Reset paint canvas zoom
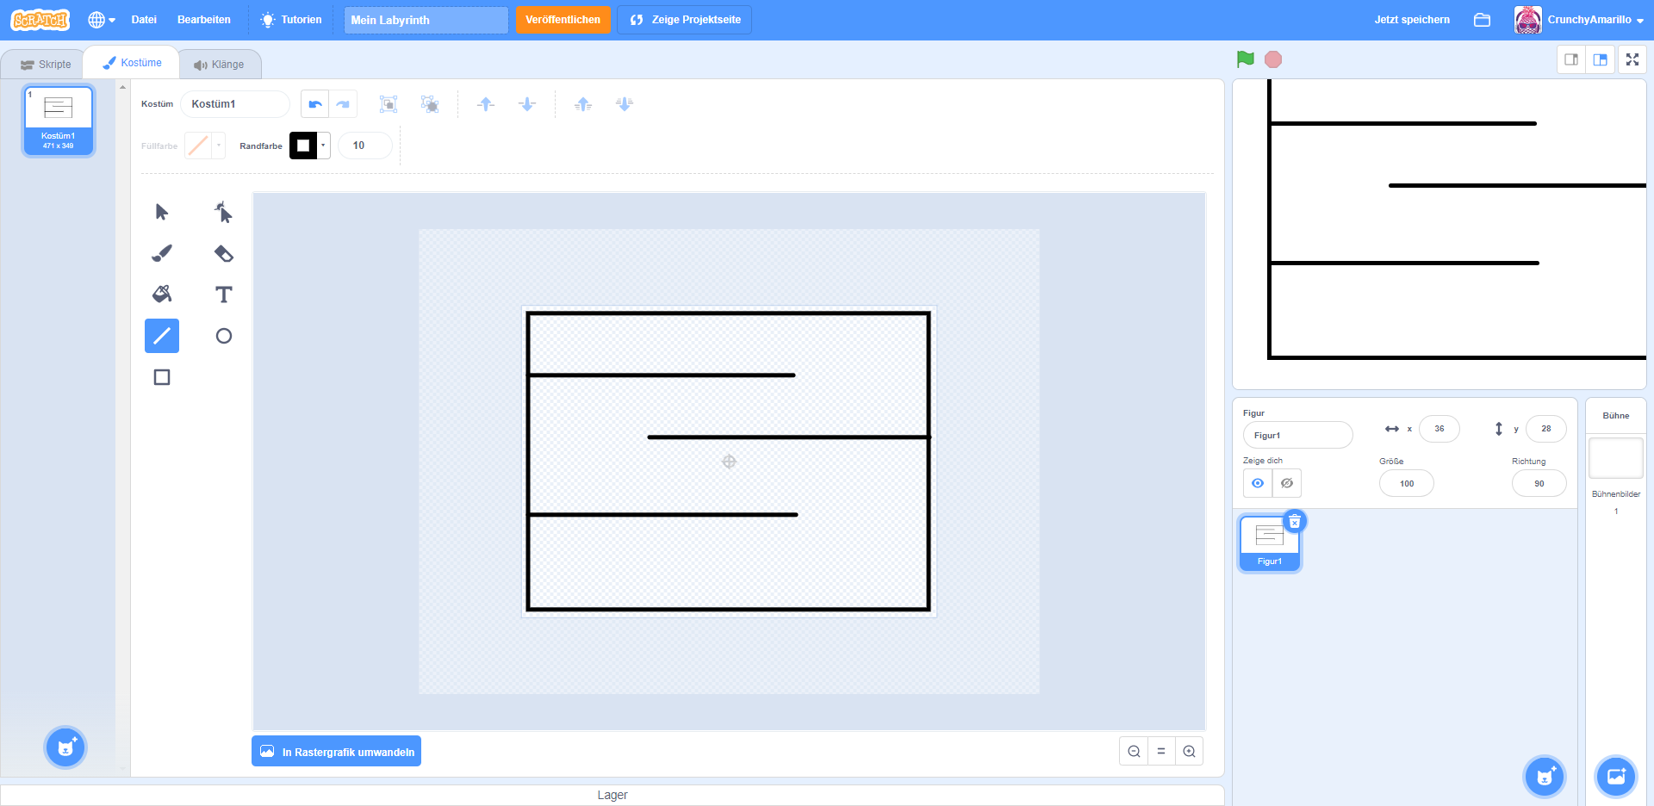 [x=1161, y=752]
